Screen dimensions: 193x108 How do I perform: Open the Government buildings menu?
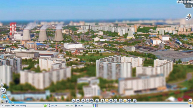click(x=97, y=100)
